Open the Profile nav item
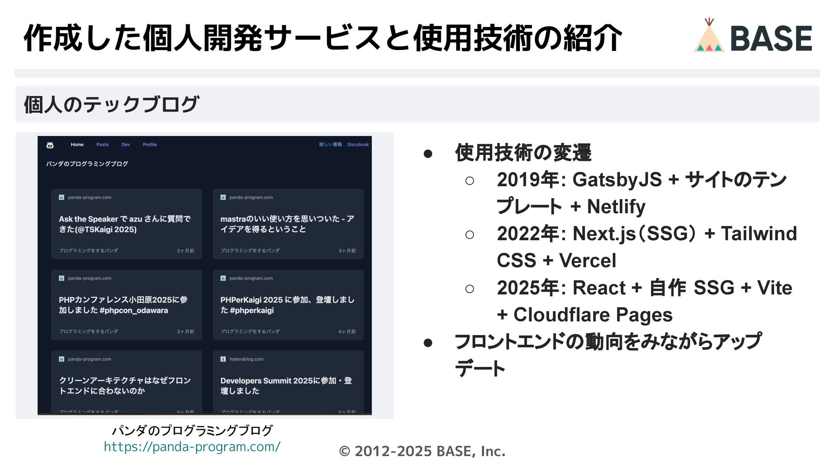The width and height of the screenshot is (835, 470). (150, 144)
